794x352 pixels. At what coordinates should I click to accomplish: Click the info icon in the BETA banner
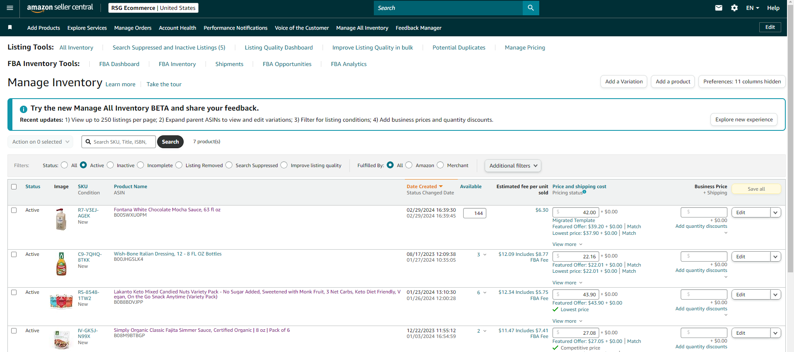[x=24, y=109]
